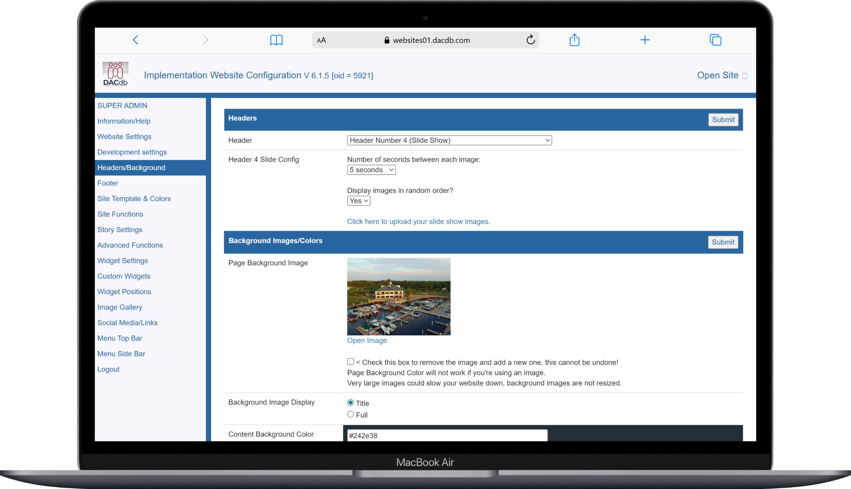Open the bookmarks book icon
This screenshot has height=489, width=851.
(x=276, y=40)
